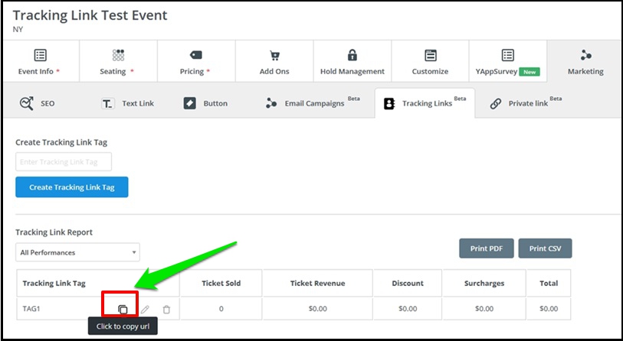Click the Ticket Sold column header

click(x=221, y=283)
